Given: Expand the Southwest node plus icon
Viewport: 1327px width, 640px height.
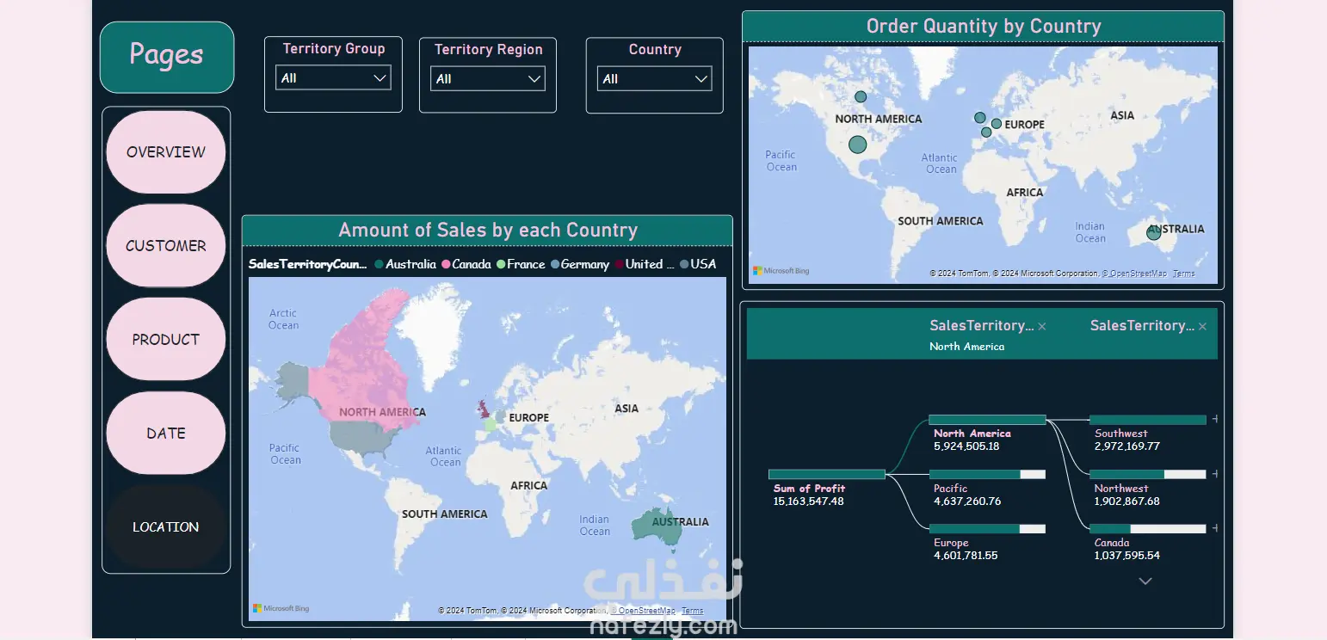Looking at the screenshot, I should tap(1214, 420).
